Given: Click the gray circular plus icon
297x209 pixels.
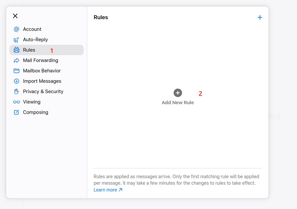Looking at the screenshot, I should tap(178, 93).
